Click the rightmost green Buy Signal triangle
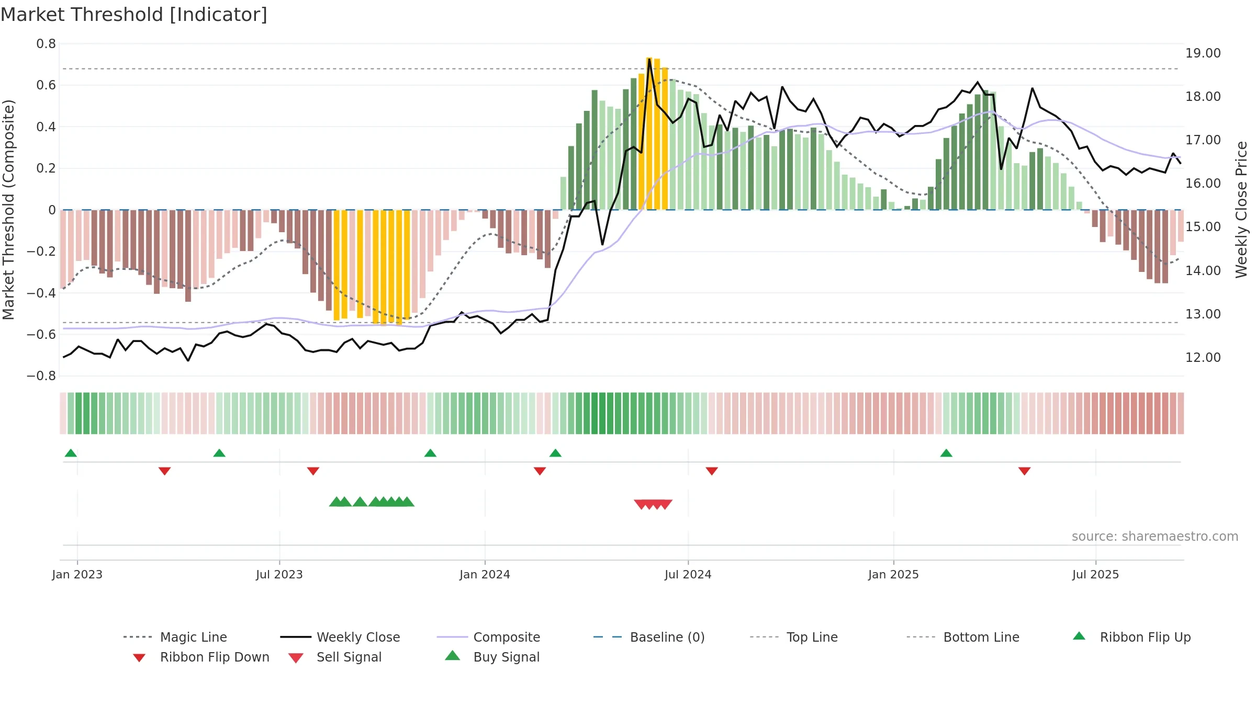The width and height of the screenshot is (1256, 706). tap(407, 502)
